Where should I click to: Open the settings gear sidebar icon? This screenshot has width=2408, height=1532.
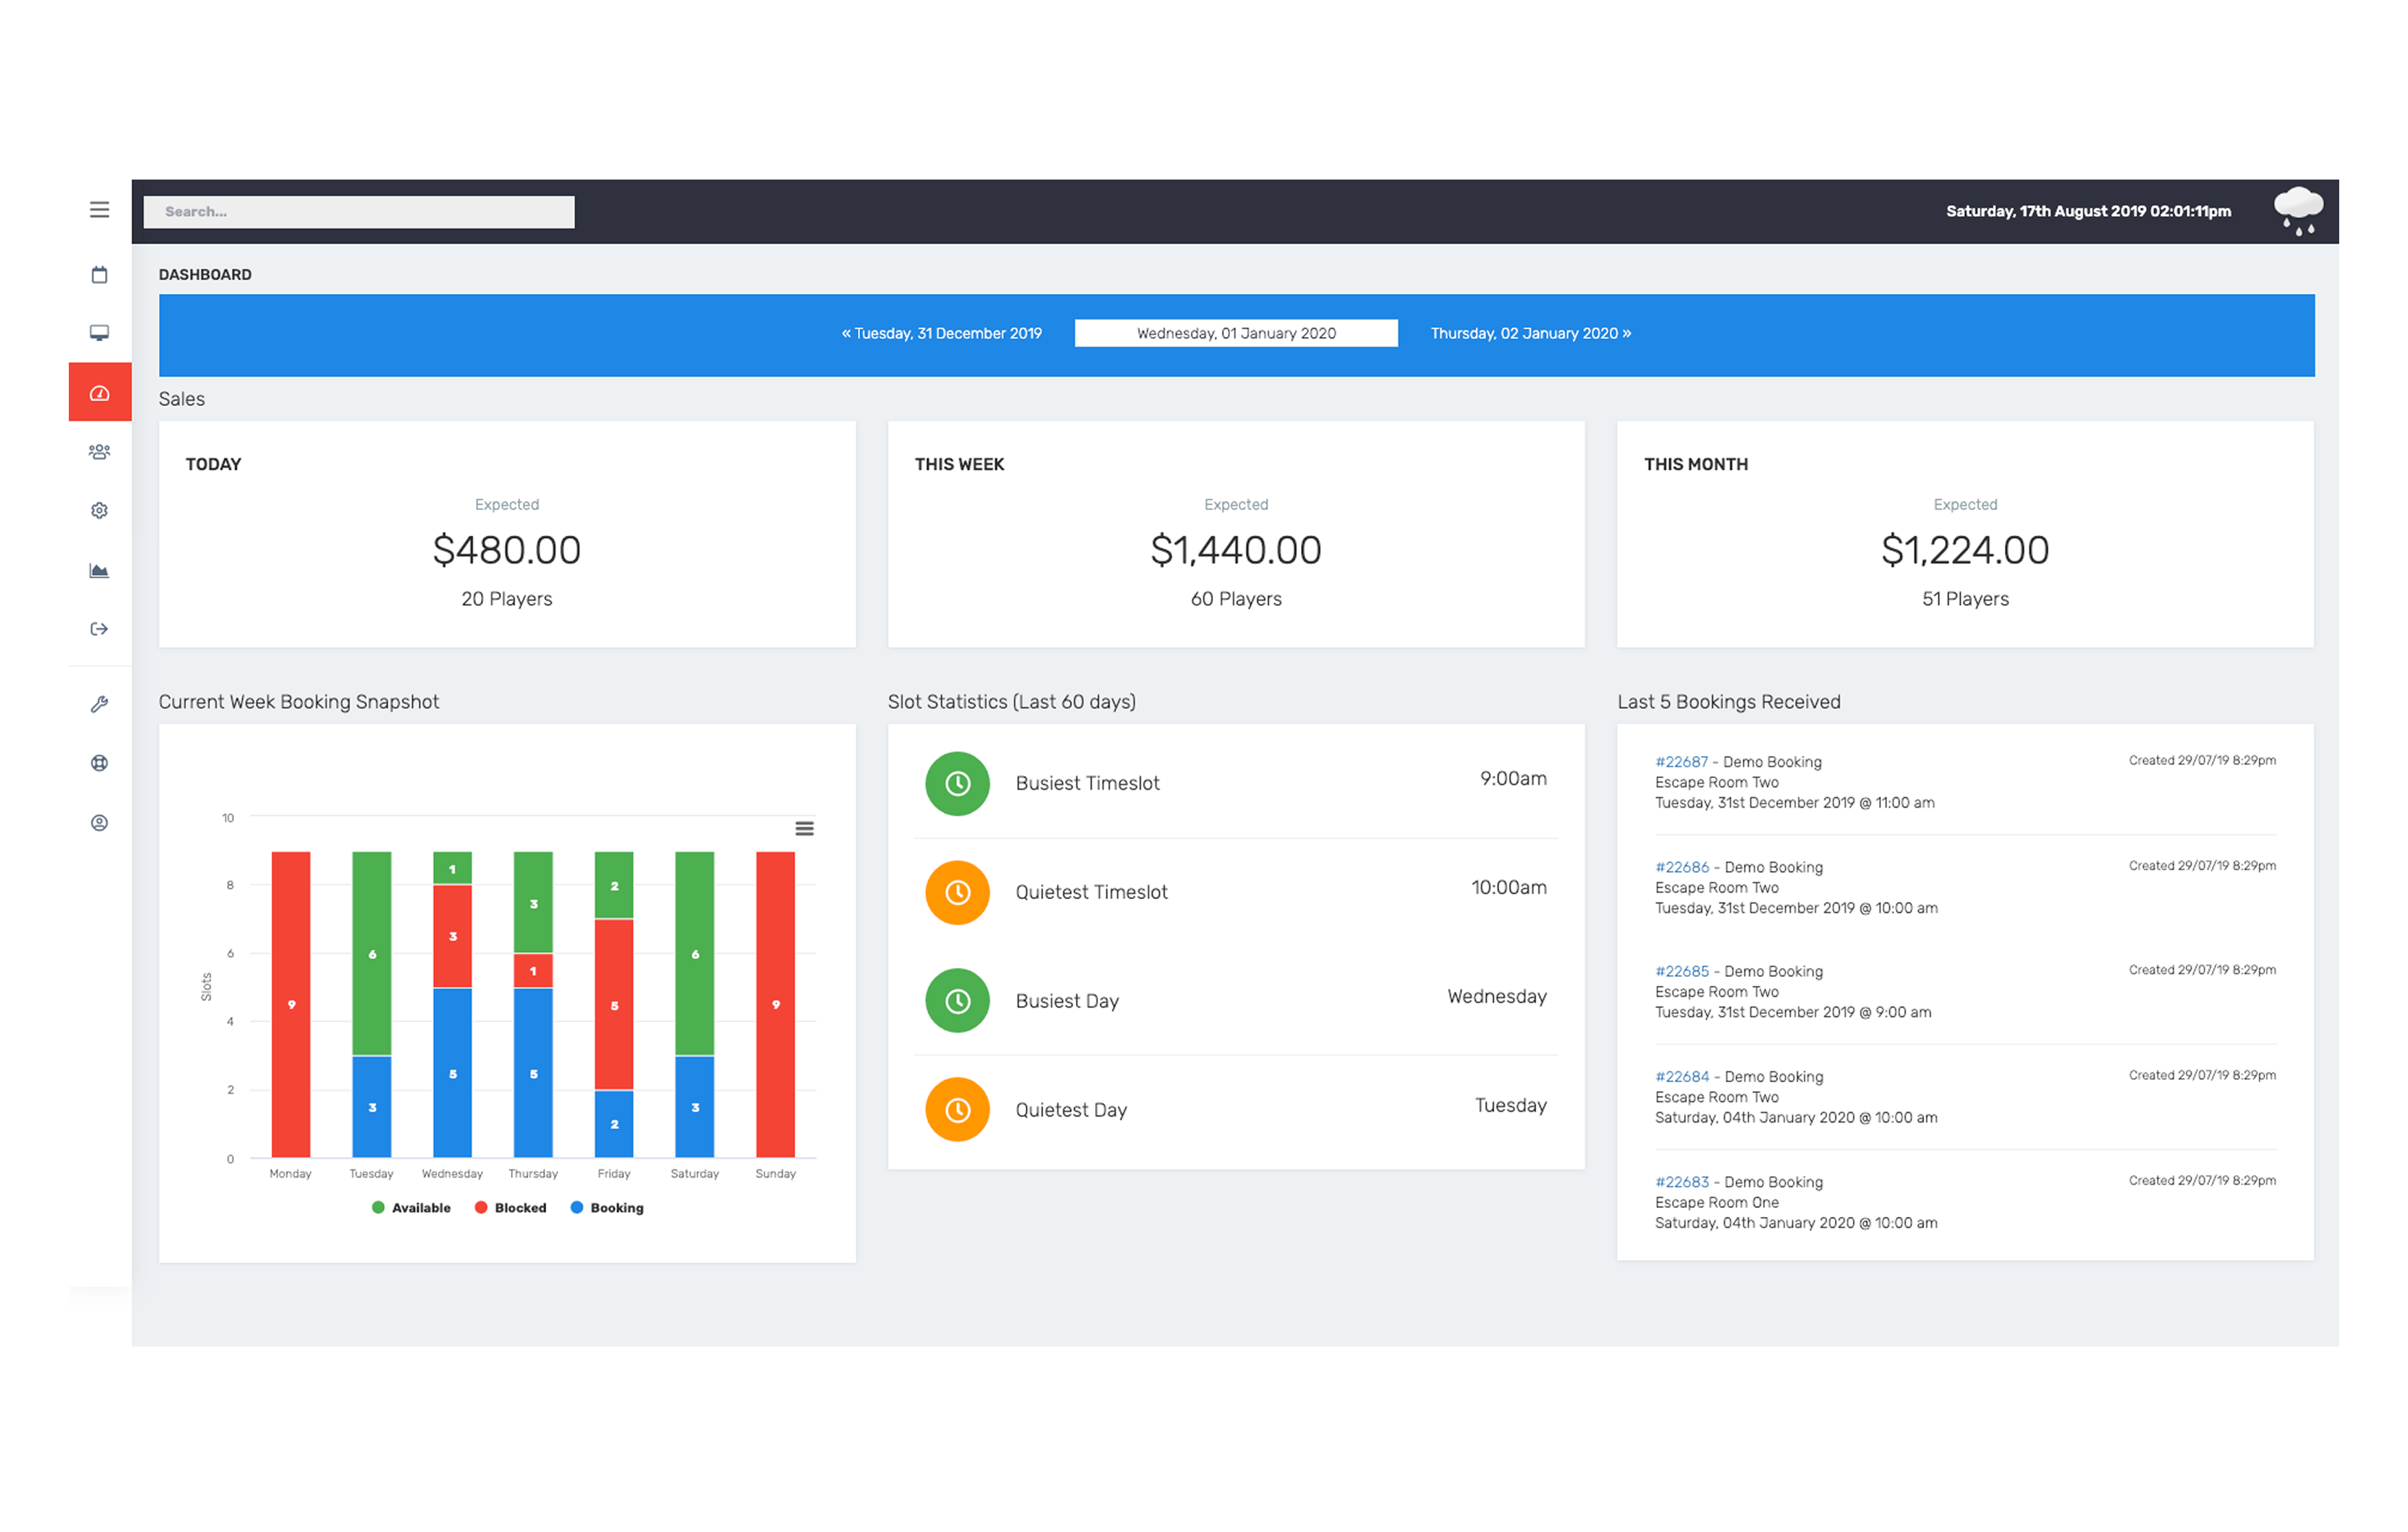[99, 511]
